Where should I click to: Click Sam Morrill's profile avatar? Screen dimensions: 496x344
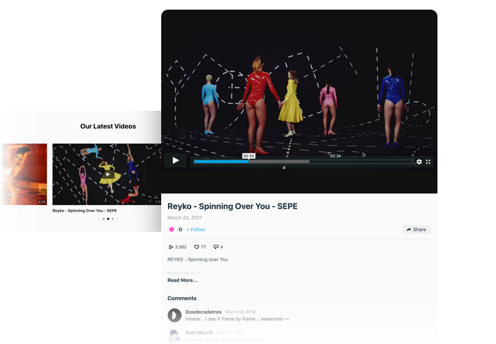174,335
